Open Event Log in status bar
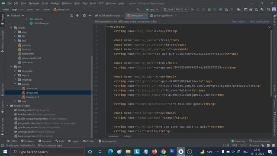This screenshot has height=156, width=277. pyautogui.click(x=238, y=141)
